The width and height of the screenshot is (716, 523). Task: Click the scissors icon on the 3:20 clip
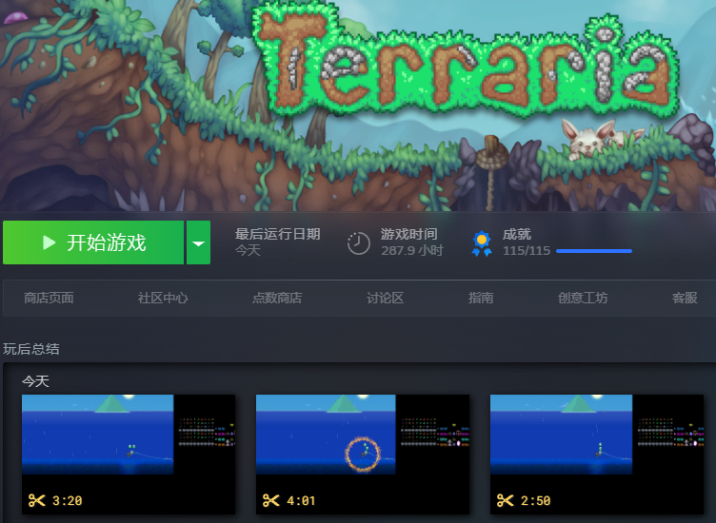coord(37,501)
